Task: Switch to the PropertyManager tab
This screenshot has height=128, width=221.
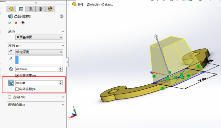Action: click(21, 9)
